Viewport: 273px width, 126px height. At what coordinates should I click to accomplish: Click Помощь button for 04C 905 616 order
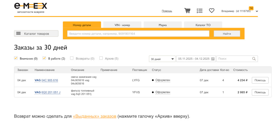pos(260,80)
